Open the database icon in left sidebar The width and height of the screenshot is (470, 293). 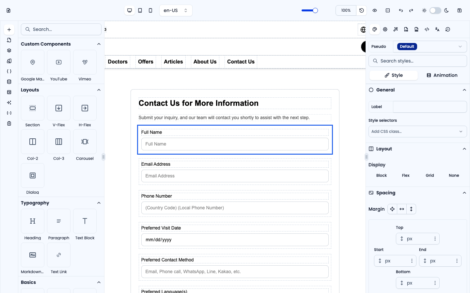click(9, 82)
